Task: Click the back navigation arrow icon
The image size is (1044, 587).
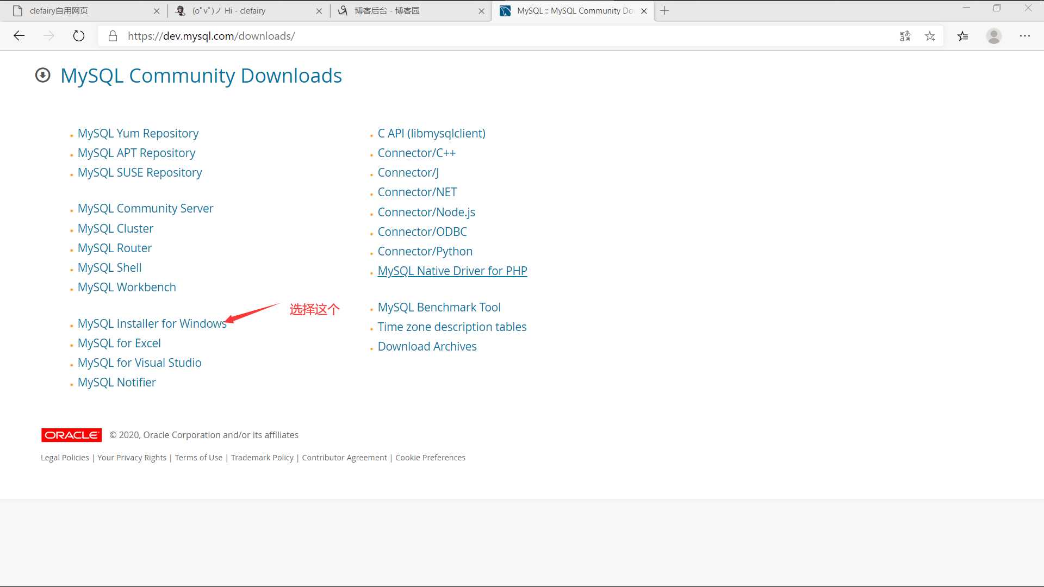Action: click(x=18, y=36)
